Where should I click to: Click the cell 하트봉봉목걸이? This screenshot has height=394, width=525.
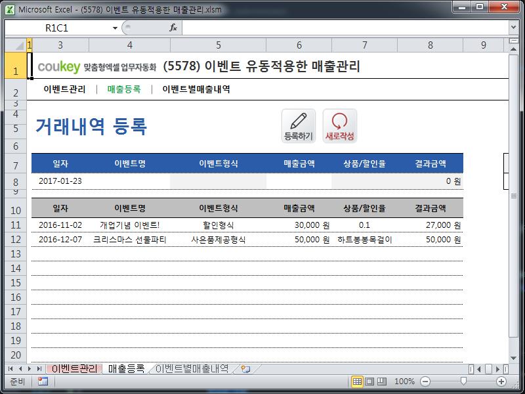point(364,240)
